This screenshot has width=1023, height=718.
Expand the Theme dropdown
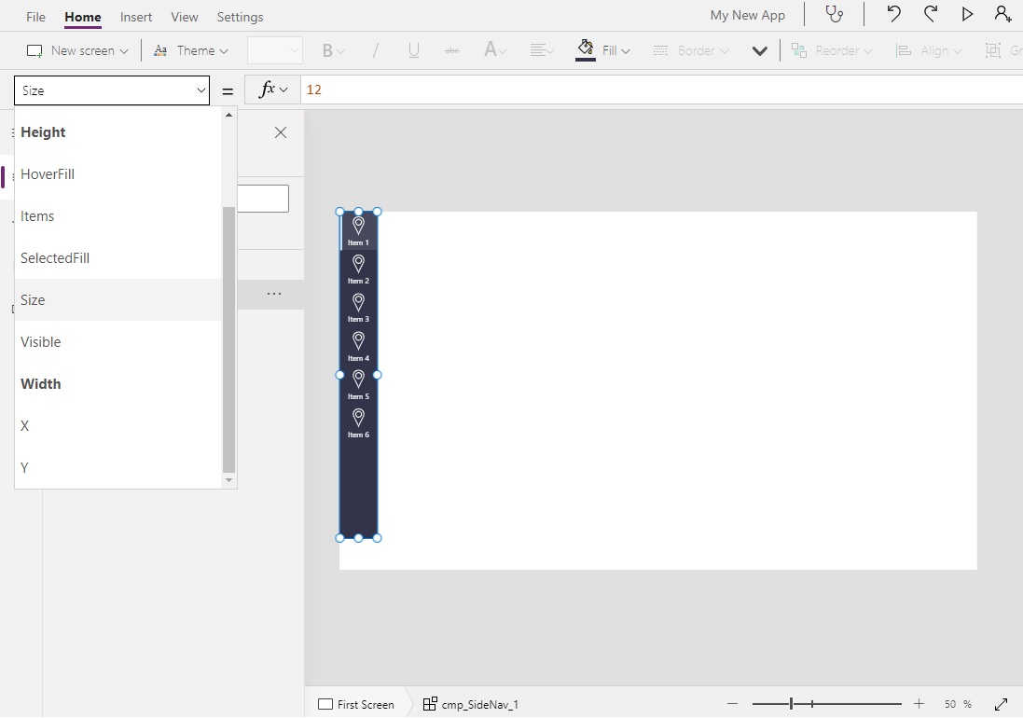pyautogui.click(x=191, y=49)
